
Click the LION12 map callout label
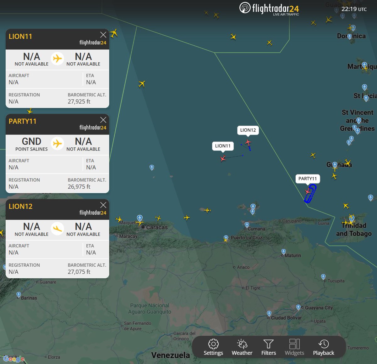(248, 130)
